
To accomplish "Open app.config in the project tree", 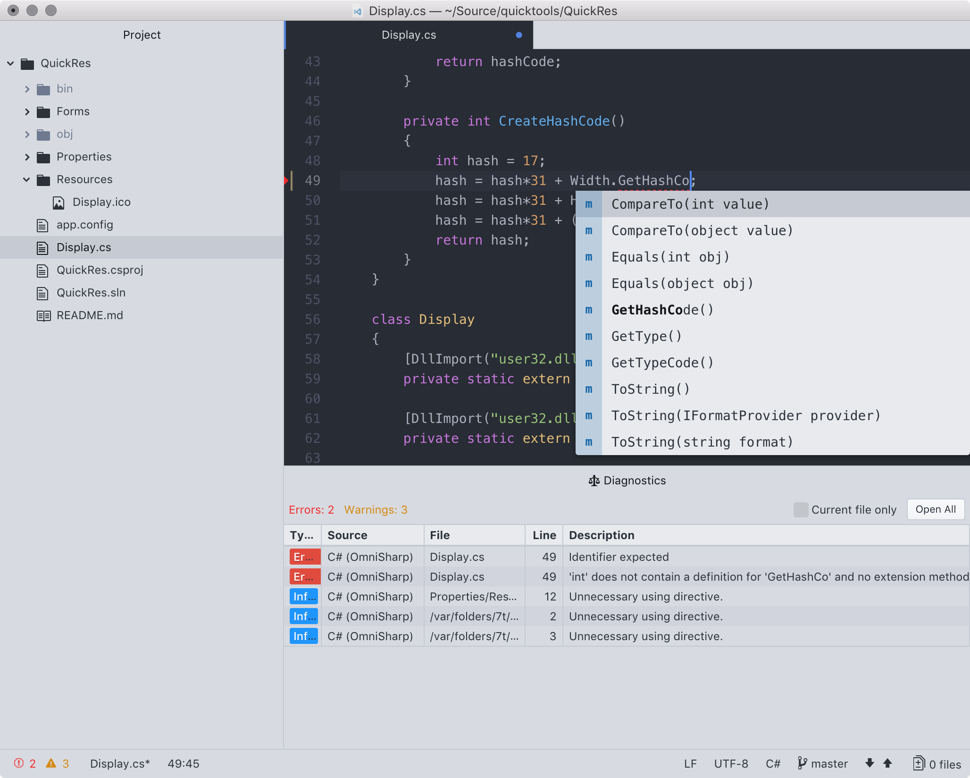I will [85, 225].
